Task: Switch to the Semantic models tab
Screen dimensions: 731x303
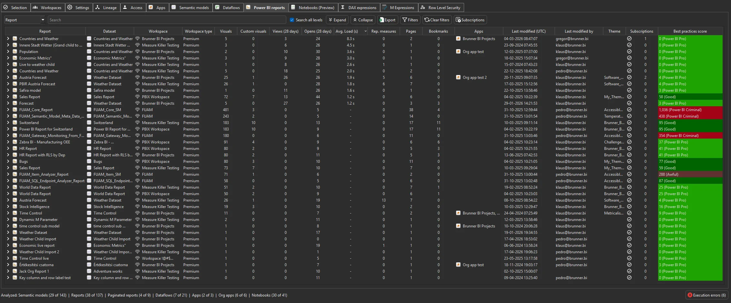Action: [x=191, y=7]
